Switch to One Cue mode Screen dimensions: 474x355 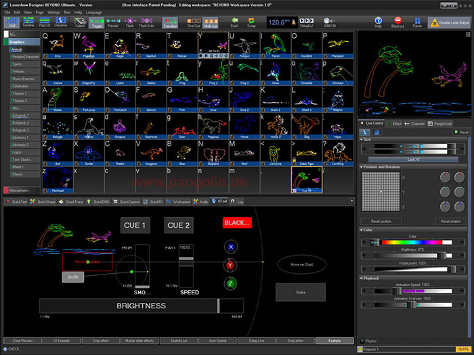pos(194,22)
